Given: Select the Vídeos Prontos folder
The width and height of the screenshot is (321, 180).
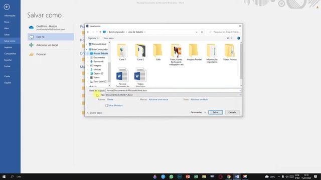Looking at the screenshot, I should (x=230, y=52).
